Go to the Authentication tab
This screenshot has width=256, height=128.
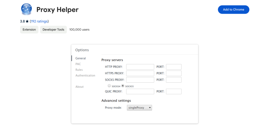85,75
